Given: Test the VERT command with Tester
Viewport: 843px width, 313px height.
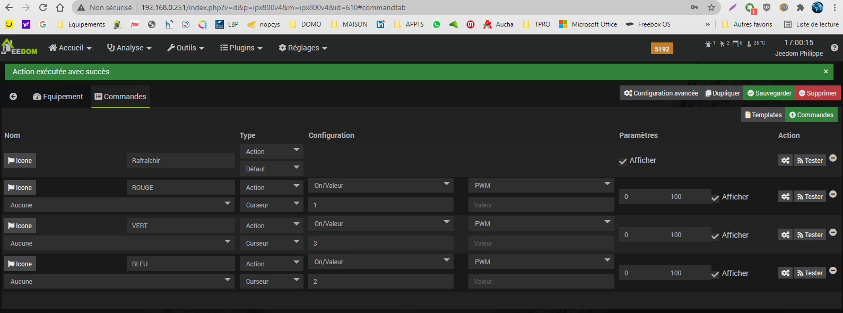Looking at the screenshot, I should tap(810, 235).
